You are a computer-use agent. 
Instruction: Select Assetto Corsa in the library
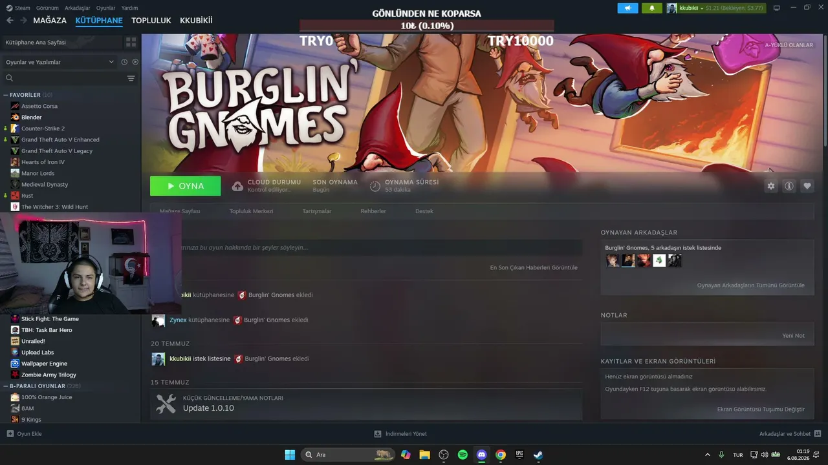pyautogui.click(x=39, y=106)
